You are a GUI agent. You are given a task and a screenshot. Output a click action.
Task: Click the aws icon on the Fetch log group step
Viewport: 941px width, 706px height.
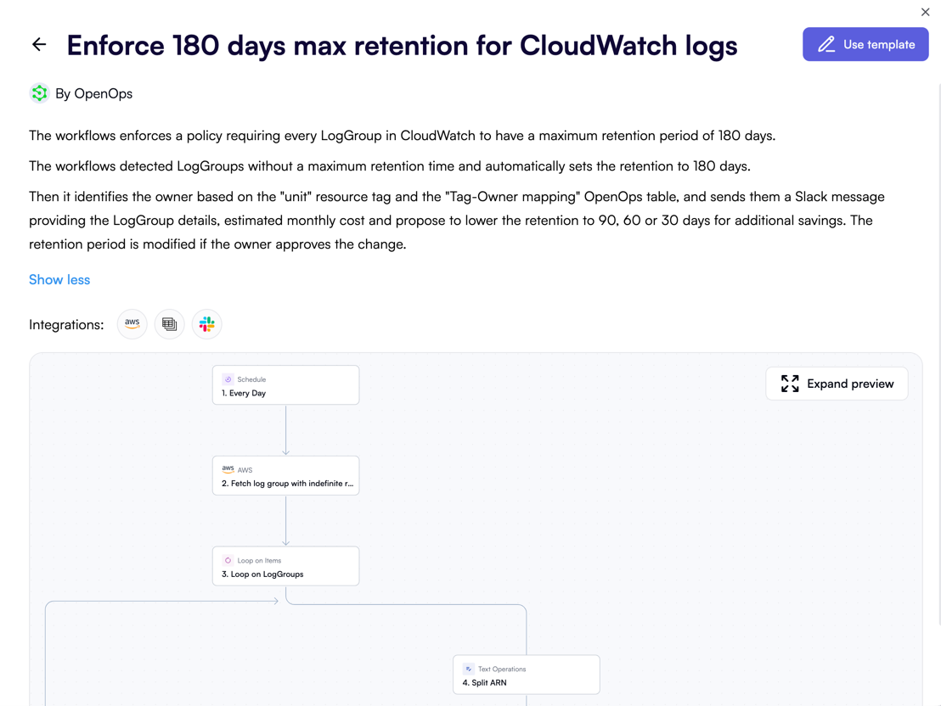[228, 468]
